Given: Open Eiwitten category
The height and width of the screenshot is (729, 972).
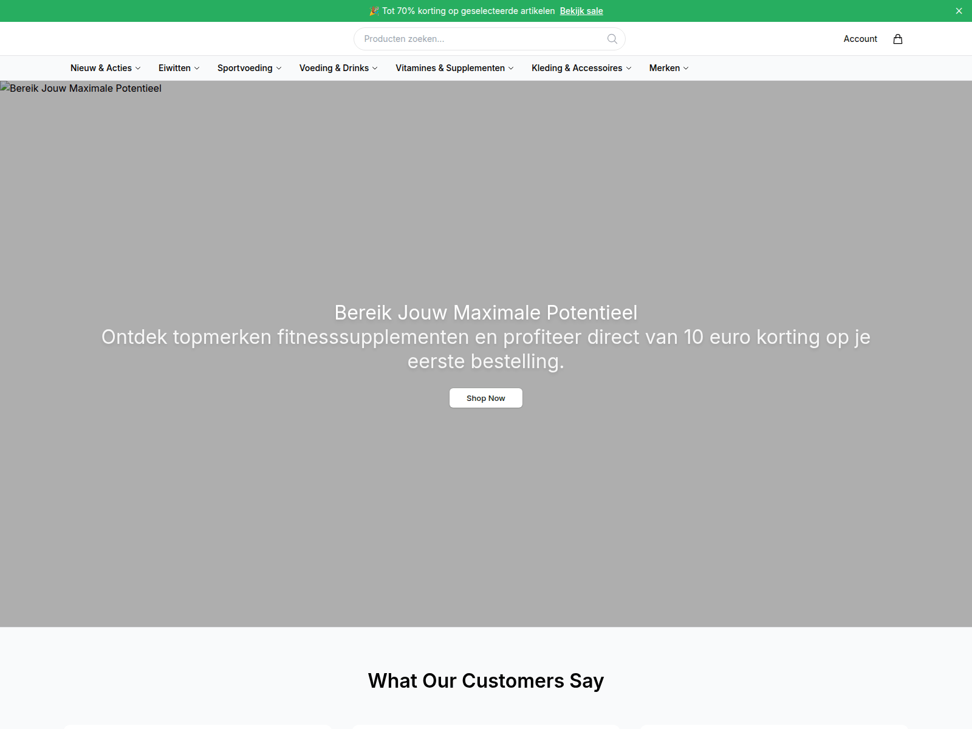Looking at the screenshot, I should click(x=174, y=68).
